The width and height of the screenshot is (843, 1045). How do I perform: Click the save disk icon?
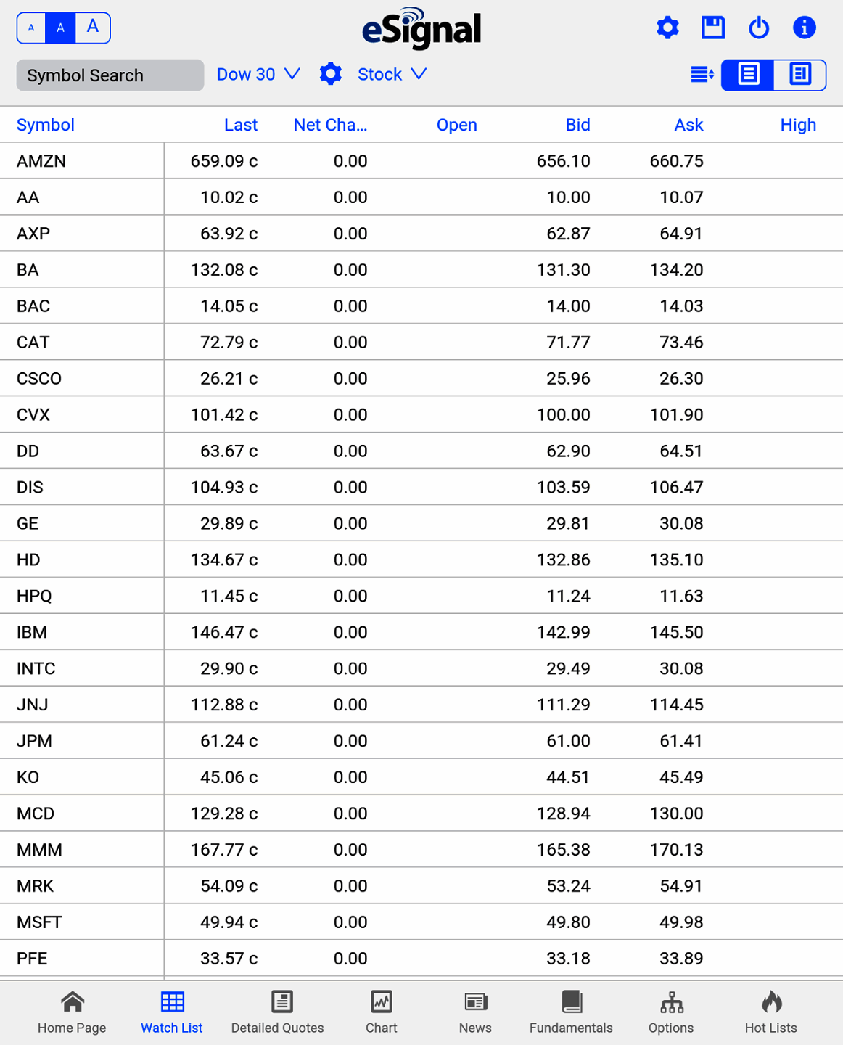click(713, 28)
